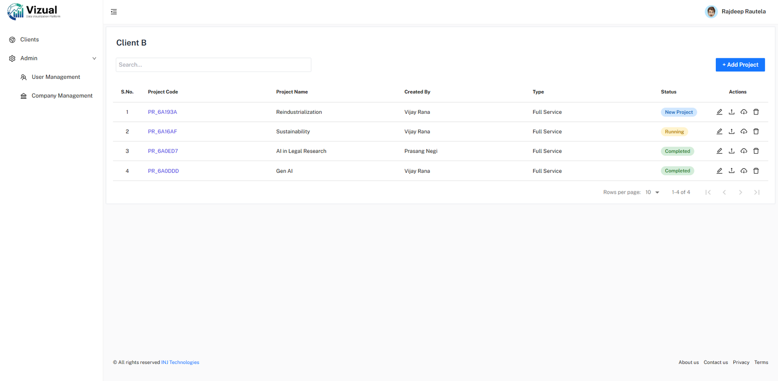The image size is (778, 381).
Task: Click the Client B page heading
Action: [x=131, y=43]
